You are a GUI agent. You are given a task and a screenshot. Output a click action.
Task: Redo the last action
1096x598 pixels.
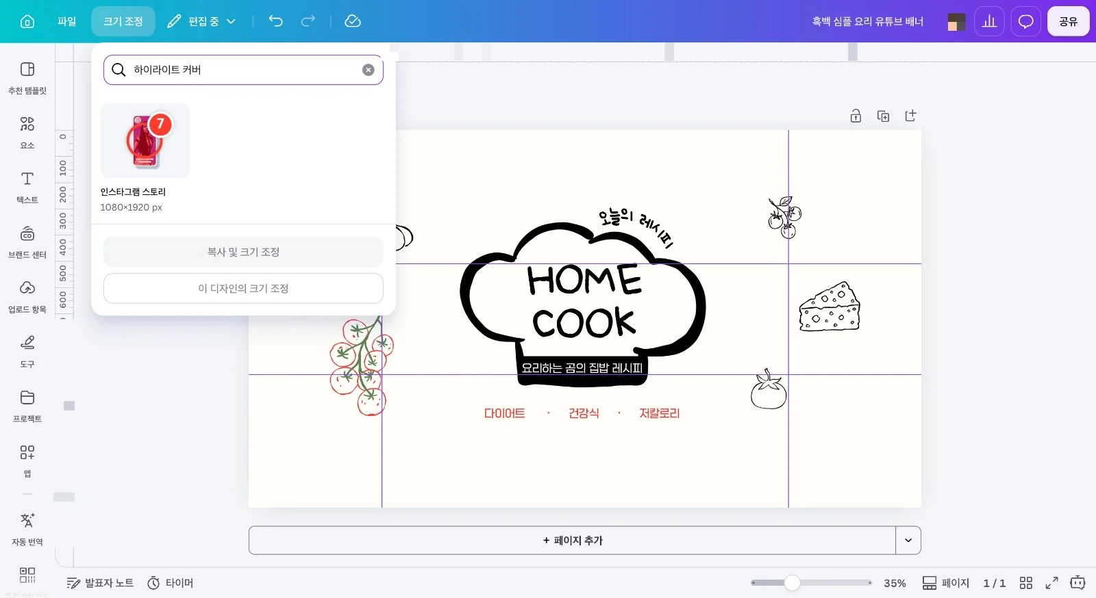(x=308, y=21)
